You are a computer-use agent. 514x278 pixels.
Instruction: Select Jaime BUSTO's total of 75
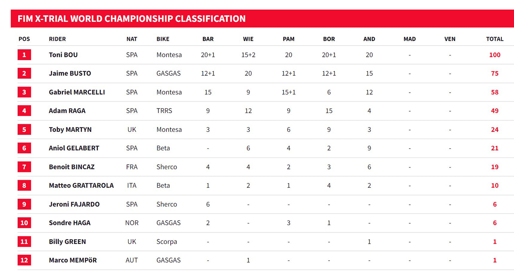point(495,73)
